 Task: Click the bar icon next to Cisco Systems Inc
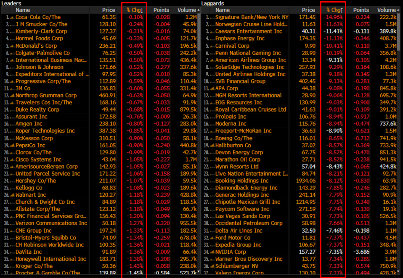[x=12, y=160]
